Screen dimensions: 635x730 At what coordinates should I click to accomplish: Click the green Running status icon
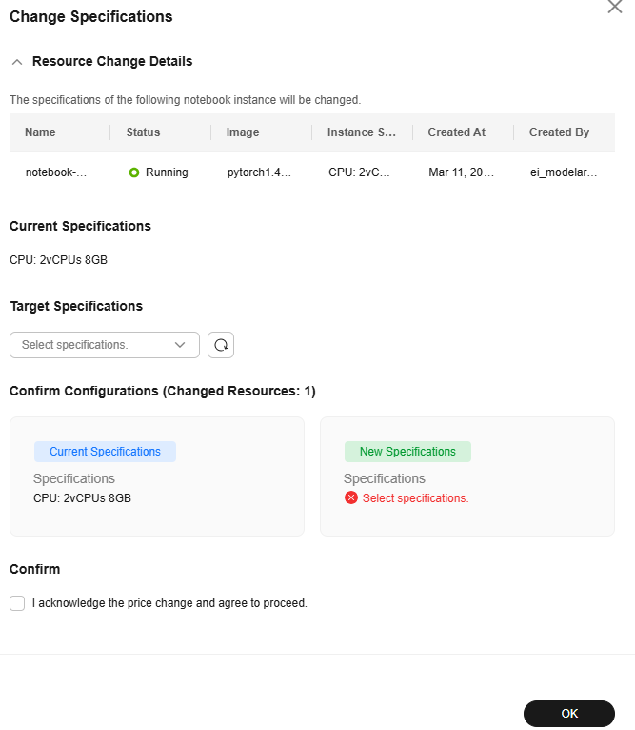click(134, 172)
